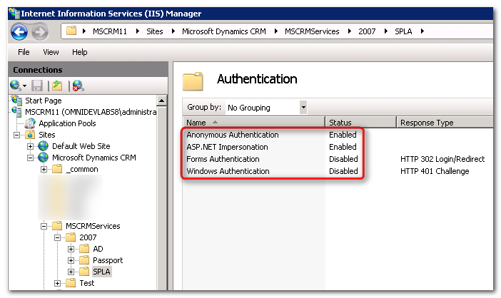Expand the AD folder node
Image resolution: width=501 pixels, height=298 pixels.
click(x=71, y=249)
